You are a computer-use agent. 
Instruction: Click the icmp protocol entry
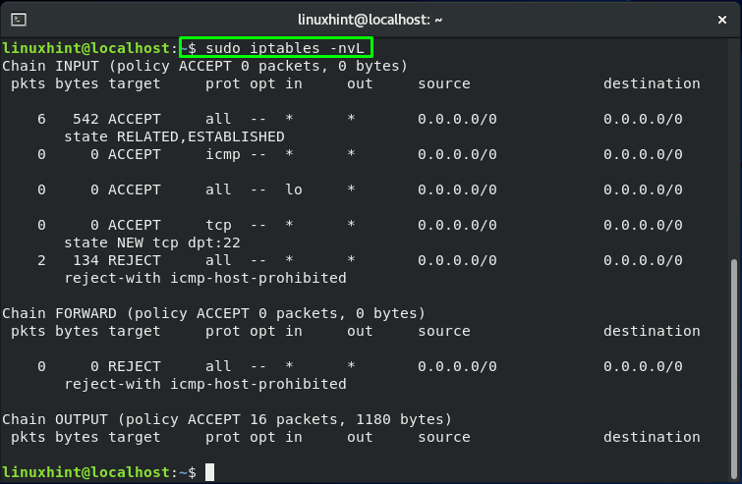click(x=222, y=154)
